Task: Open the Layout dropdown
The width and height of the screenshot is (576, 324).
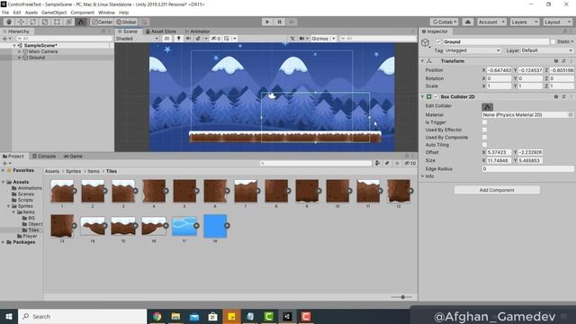Action: (x=557, y=22)
